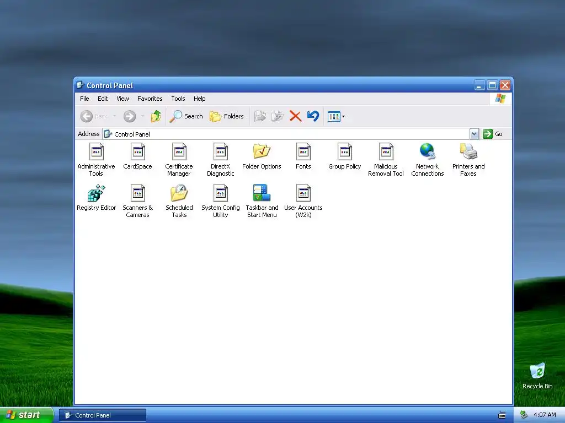Select System Config Utility icon
This screenshot has height=423, width=565.
(221, 193)
